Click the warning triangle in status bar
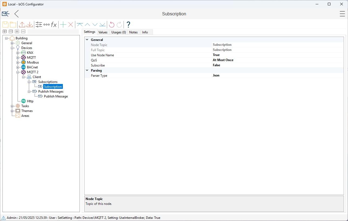The width and height of the screenshot is (348, 221). [4, 218]
